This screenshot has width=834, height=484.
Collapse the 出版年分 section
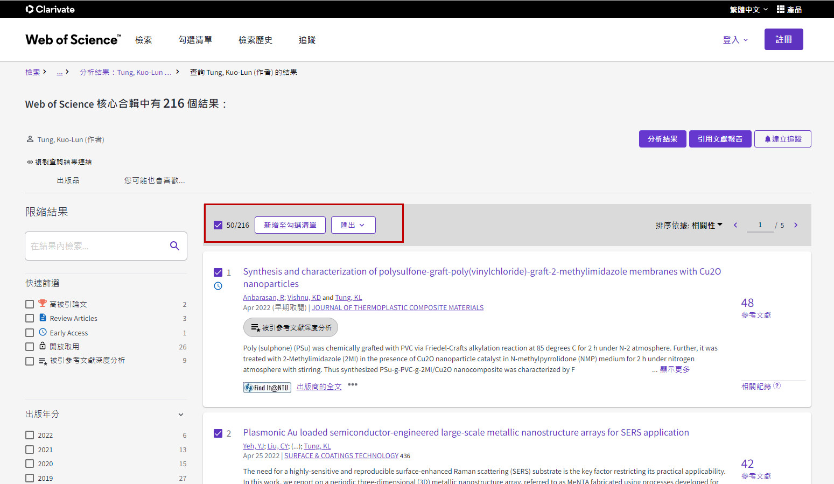pyautogui.click(x=181, y=414)
